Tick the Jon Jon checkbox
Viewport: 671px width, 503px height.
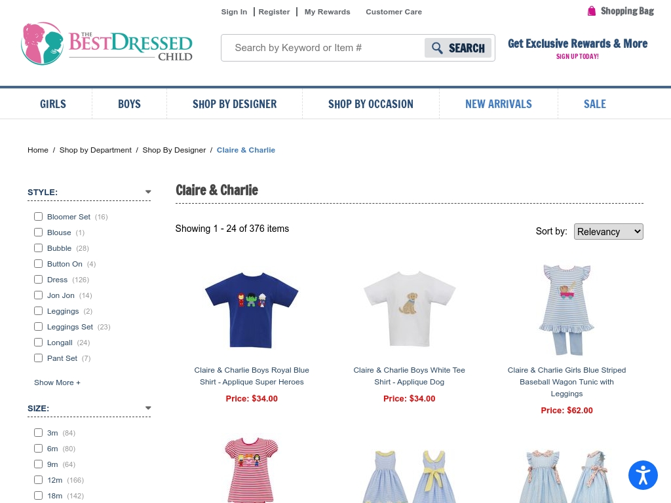point(39,295)
